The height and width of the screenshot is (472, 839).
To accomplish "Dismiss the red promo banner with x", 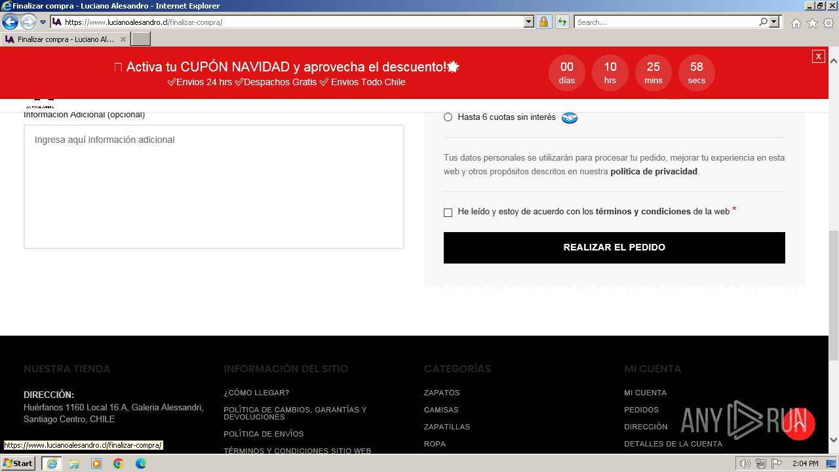I will point(818,56).
